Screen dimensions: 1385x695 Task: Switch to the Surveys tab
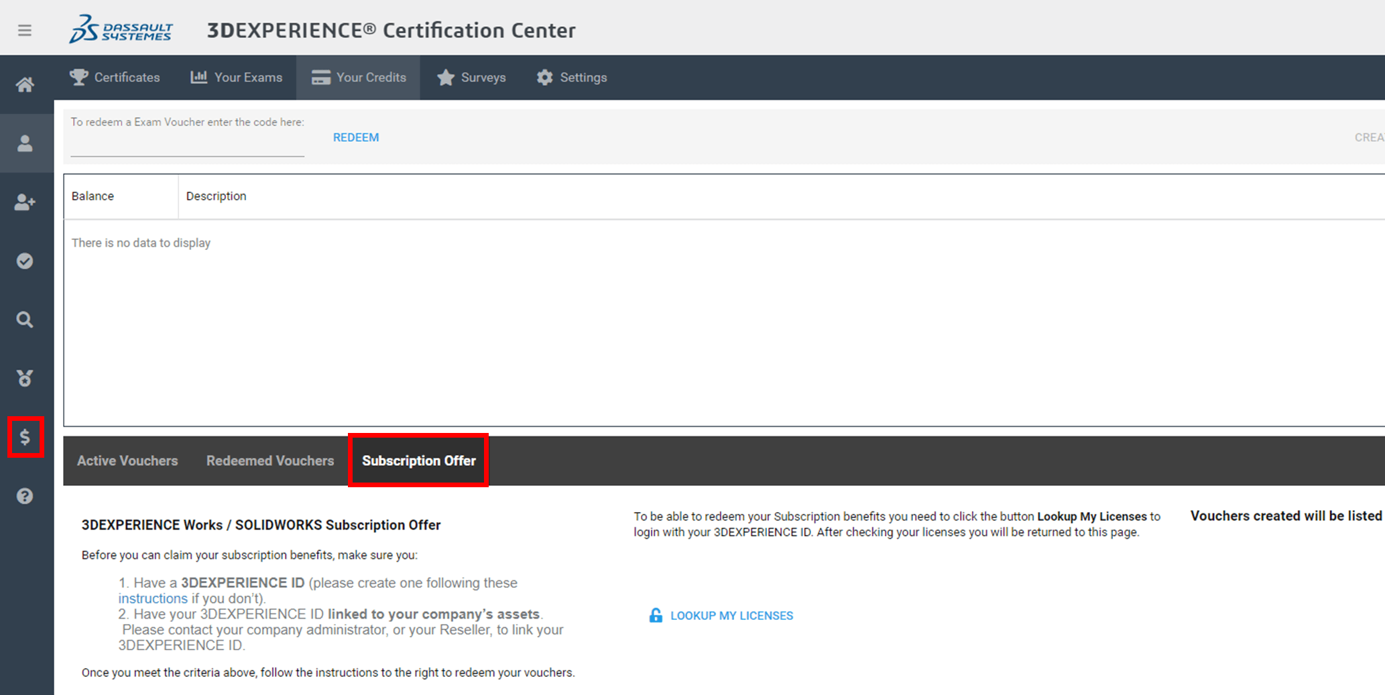[x=471, y=78]
